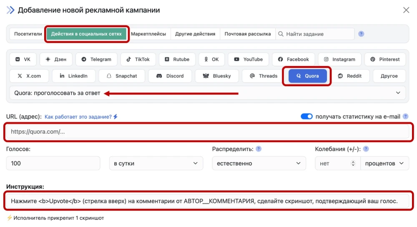Click the Найти задание search field
This screenshot has width=417, height=227.
(x=315, y=34)
